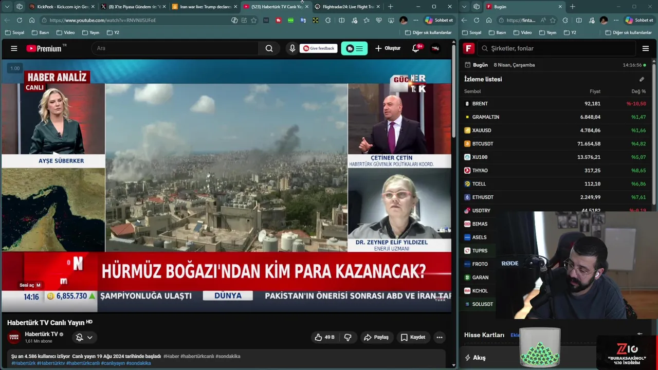Open more actions menu under the video
Screen dimensions: 658x370
[440, 337]
